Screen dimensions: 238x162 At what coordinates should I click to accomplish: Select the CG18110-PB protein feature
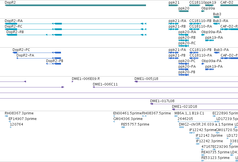[x=194, y=53]
